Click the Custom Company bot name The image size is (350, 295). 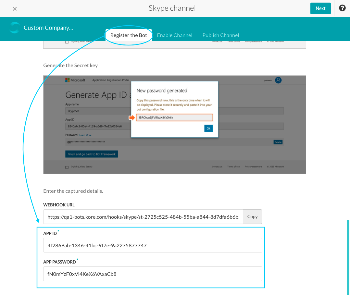pos(48,28)
